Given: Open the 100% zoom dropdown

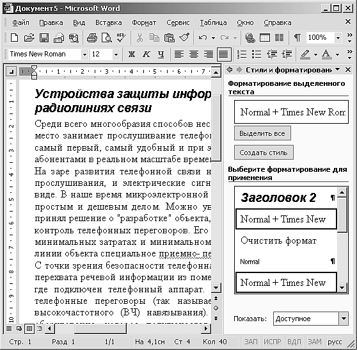Looking at the screenshot, I should coord(338,38).
